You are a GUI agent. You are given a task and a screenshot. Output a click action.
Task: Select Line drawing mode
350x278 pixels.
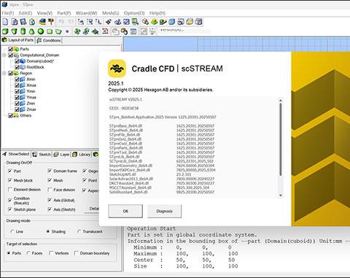12,231
